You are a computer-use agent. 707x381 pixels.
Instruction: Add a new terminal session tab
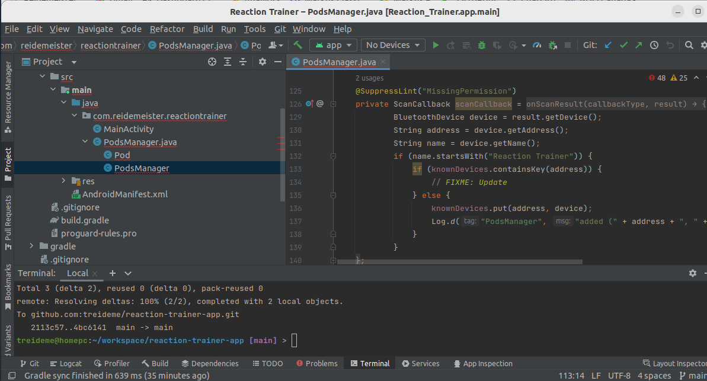point(112,273)
